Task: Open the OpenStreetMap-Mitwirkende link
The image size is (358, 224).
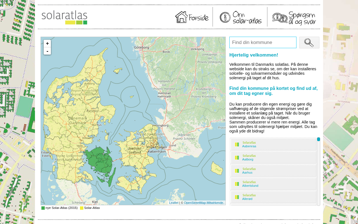Action: pyautogui.click(x=204, y=203)
